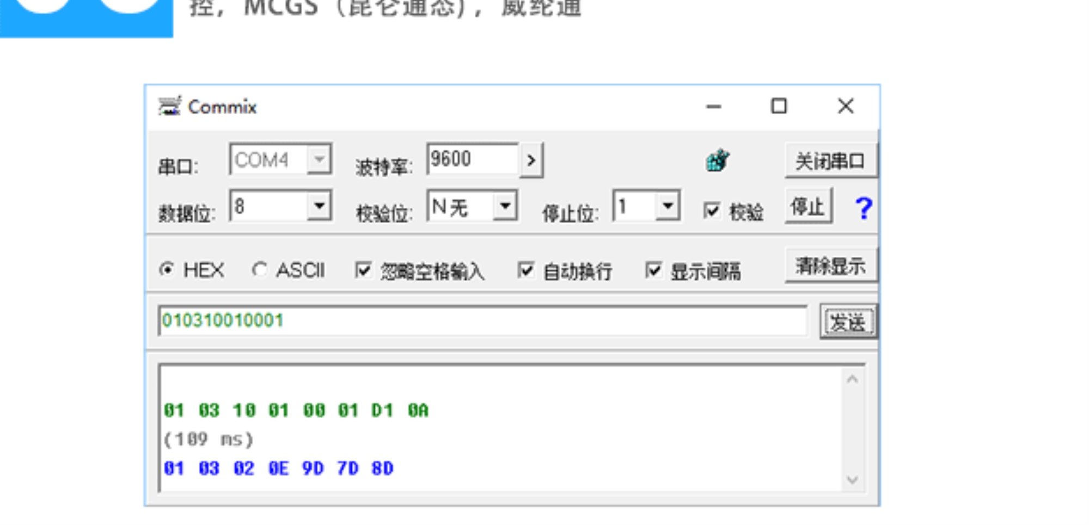Select the HEX radio button
This screenshot has width=1089, height=525.
point(167,269)
